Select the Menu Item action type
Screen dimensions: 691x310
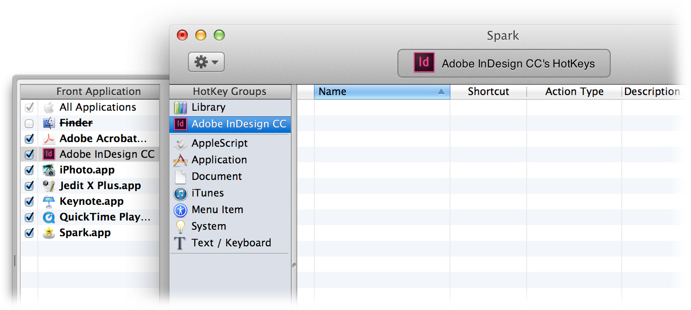(217, 210)
